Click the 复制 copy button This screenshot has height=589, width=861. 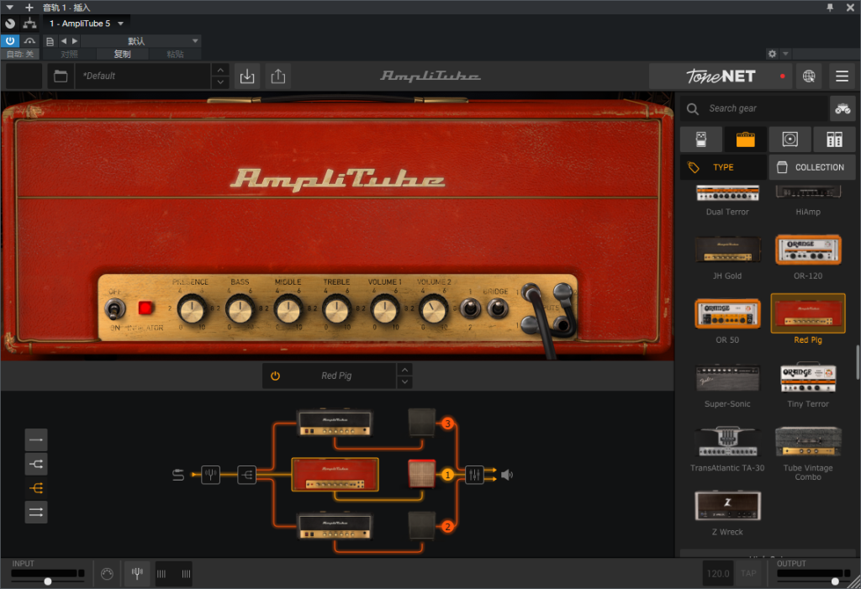tap(122, 54)
